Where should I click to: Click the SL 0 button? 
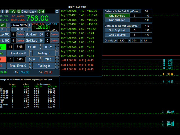pos(32,59)
